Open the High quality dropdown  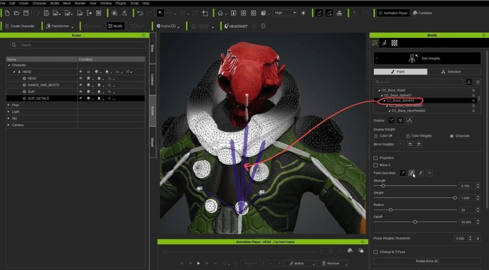285,13
